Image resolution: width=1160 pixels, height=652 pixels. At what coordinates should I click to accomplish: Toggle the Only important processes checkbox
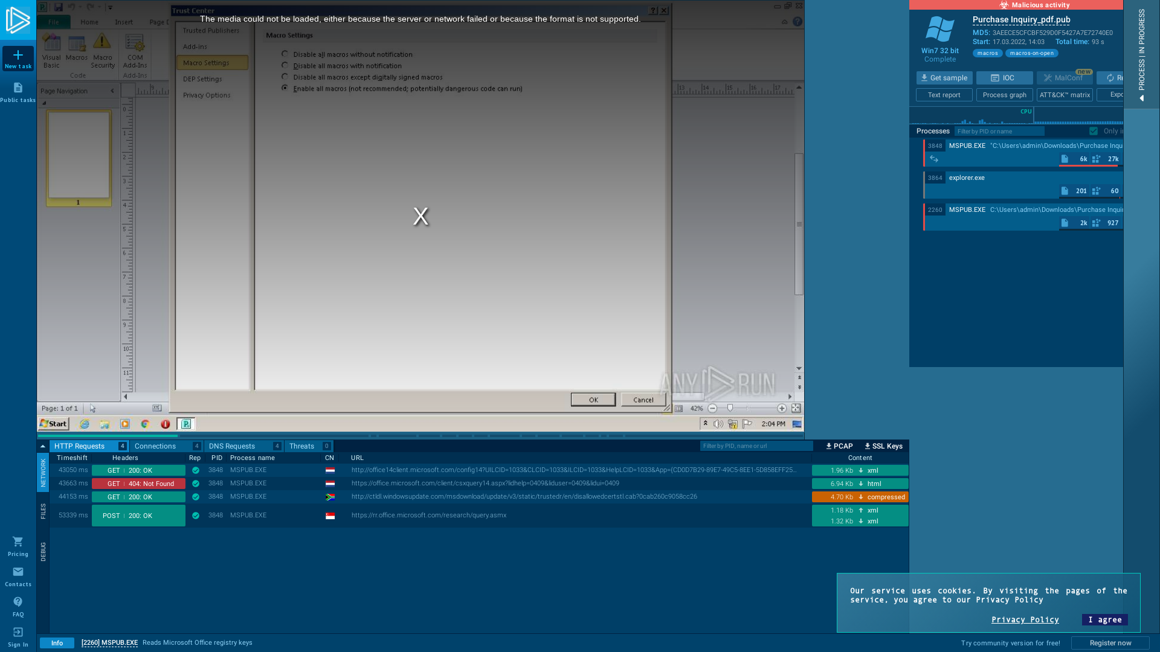[1094, 131]
